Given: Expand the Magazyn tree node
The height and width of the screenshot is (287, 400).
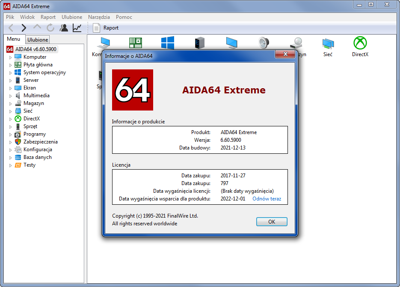Looking at the screenshot, I should pyautogui.click(x=10, y=104).
